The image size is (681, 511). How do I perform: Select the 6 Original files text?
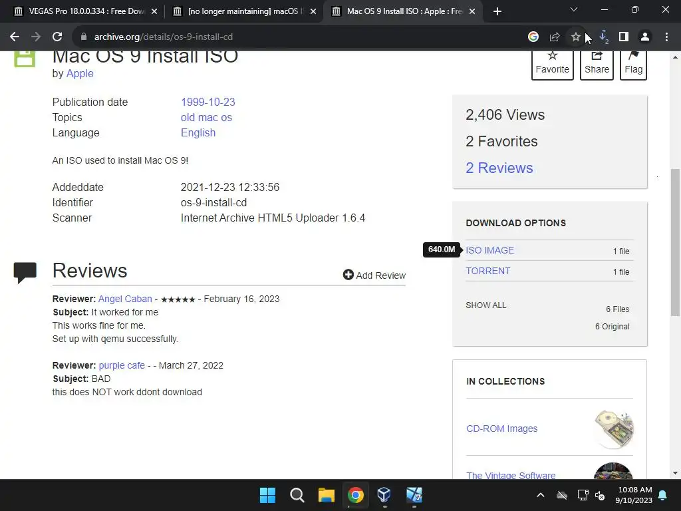pos(612,326)
